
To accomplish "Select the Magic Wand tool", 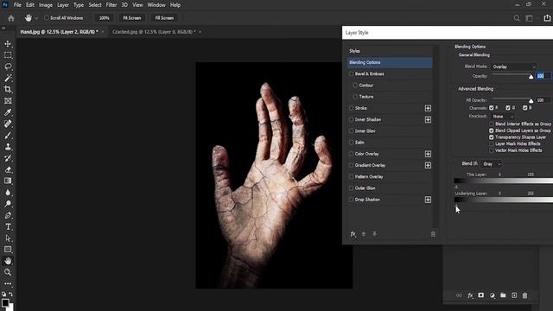I will (x=8, y=78).
